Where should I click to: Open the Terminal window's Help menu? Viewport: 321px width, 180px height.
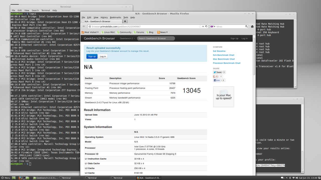(55, 10)
